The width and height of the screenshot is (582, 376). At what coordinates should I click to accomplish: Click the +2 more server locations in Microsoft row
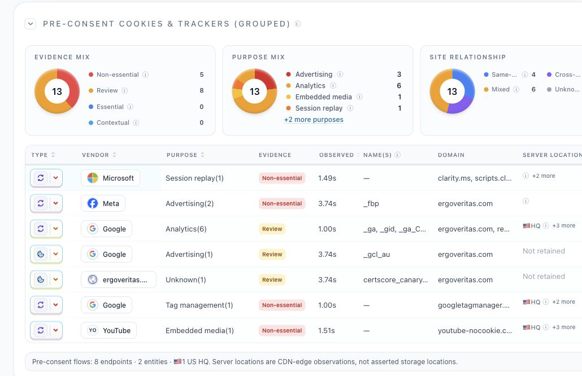544,176
